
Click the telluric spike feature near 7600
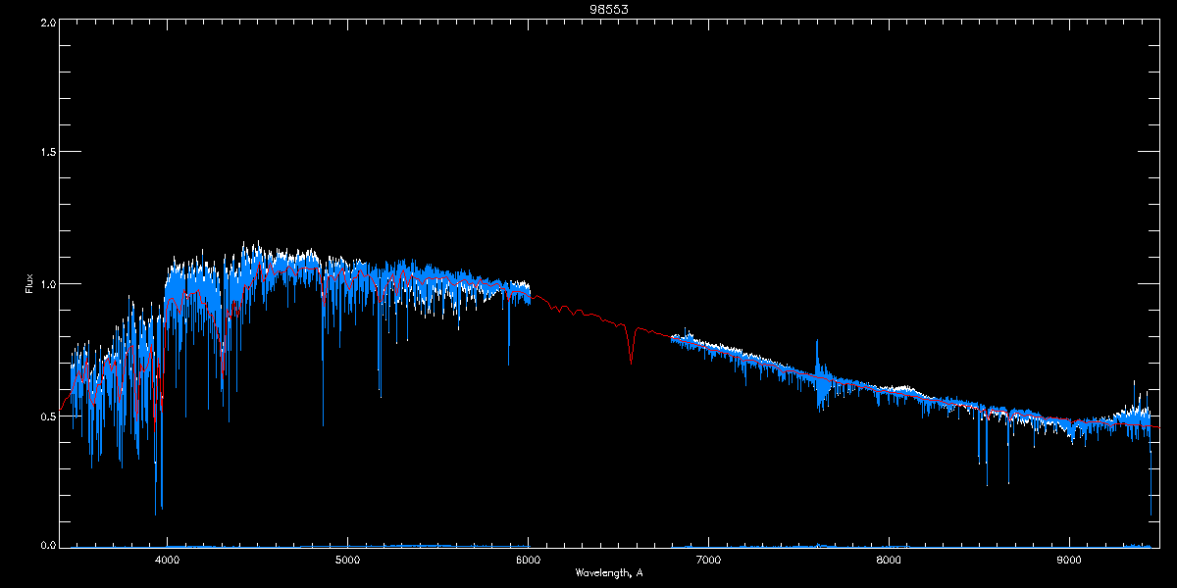click(818, 374)
